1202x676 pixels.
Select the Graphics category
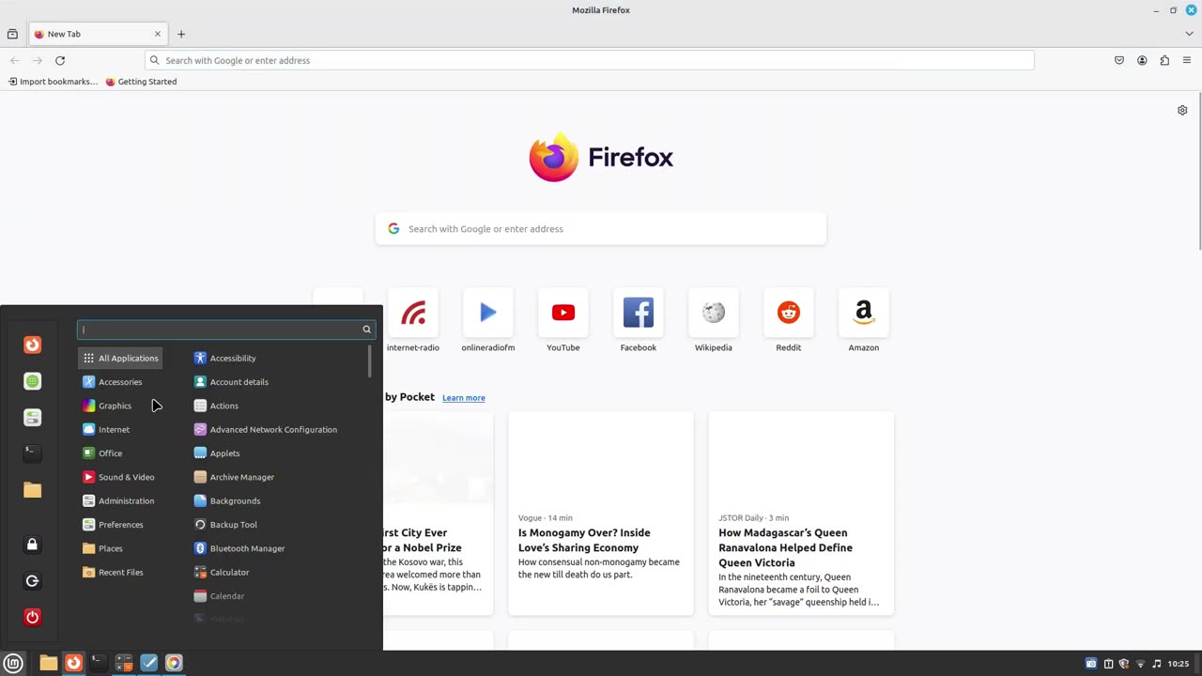pyautogui.click(x=120, y=406)
